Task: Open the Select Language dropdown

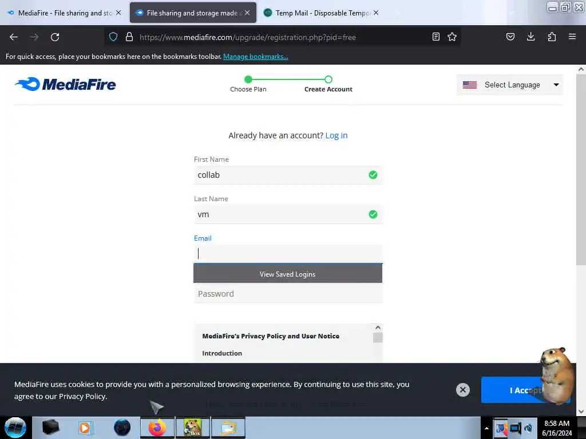Action: click(510, 85)
